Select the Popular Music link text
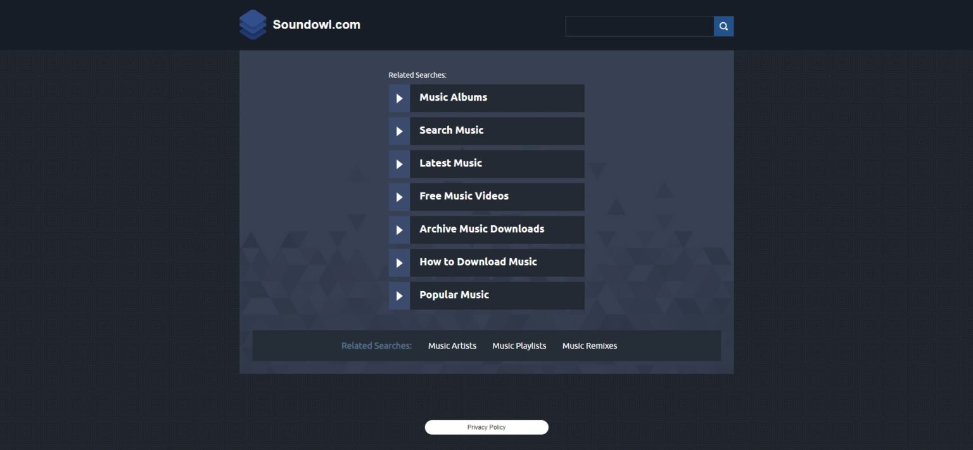Screen dimensions: 973x450 point(454,295)
